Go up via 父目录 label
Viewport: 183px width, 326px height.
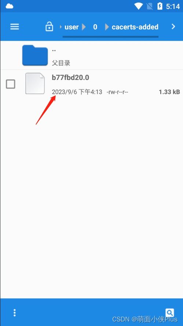[x=61, y=63]
